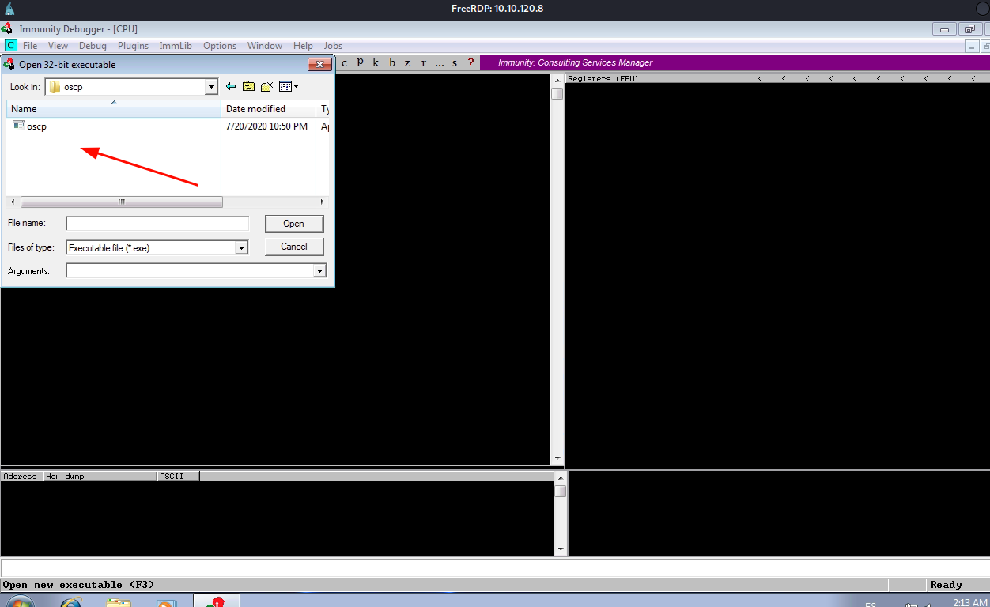This screenshot has width=990, height=607.
Task: Click file list scroll-left arrow
Action: click(x=13, y=202)
